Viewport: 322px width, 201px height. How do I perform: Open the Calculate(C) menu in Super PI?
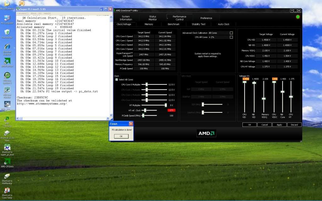point(23,13)
